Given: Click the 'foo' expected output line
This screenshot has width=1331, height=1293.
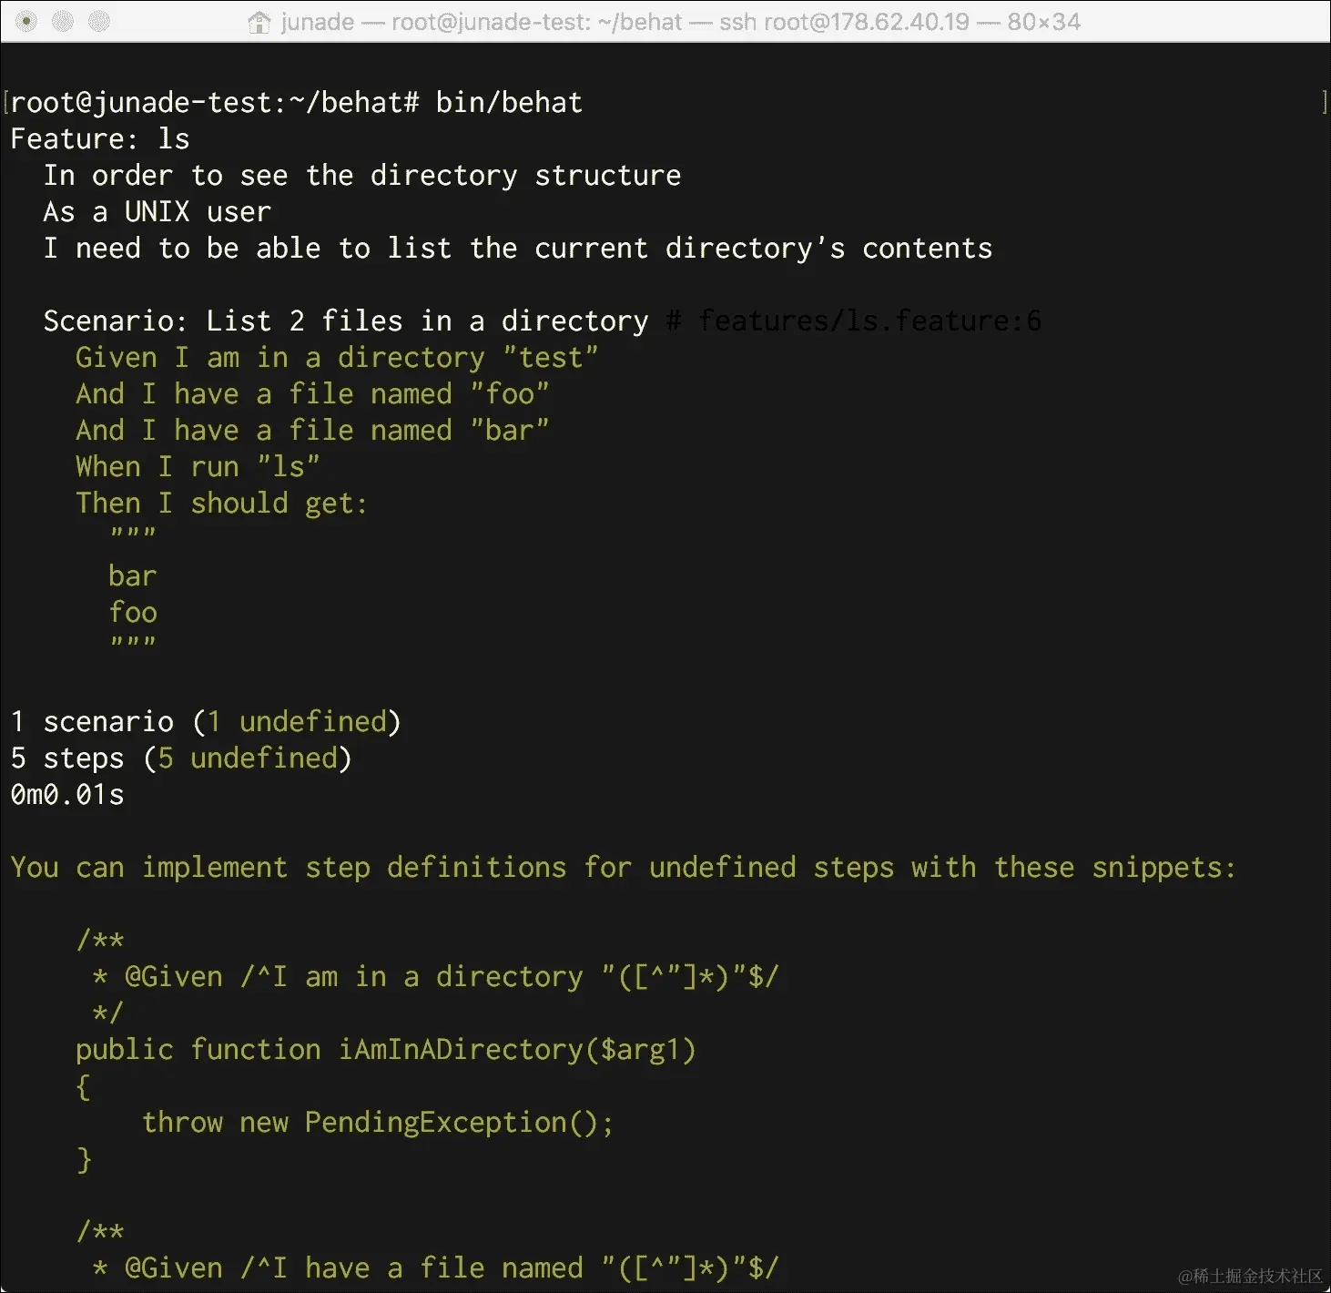Looking at the screenshot, I should click(133, 612).
